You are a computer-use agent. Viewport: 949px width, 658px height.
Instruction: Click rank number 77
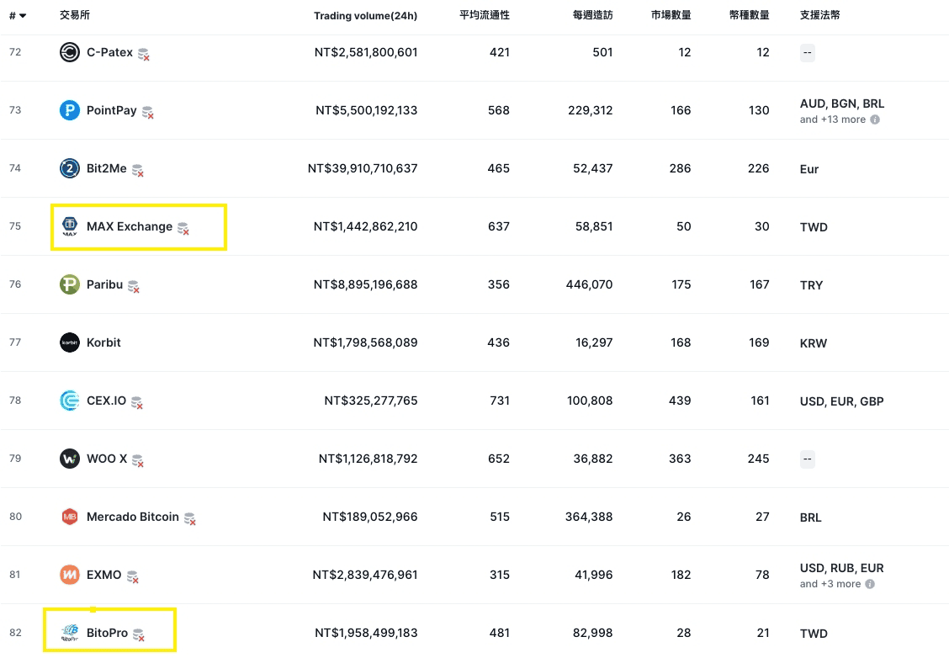[x=15, y=342]
